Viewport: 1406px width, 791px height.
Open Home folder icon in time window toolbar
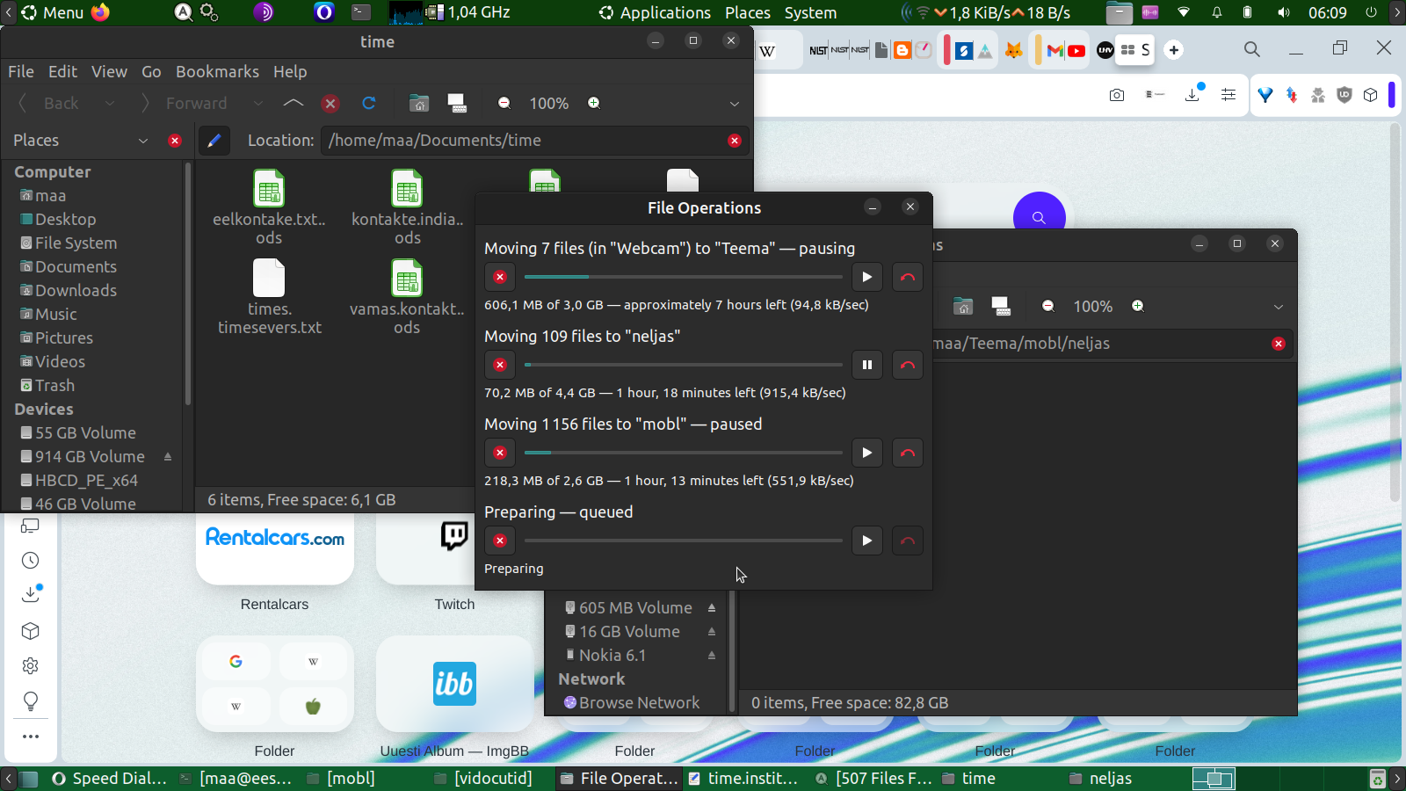(419, 104)
